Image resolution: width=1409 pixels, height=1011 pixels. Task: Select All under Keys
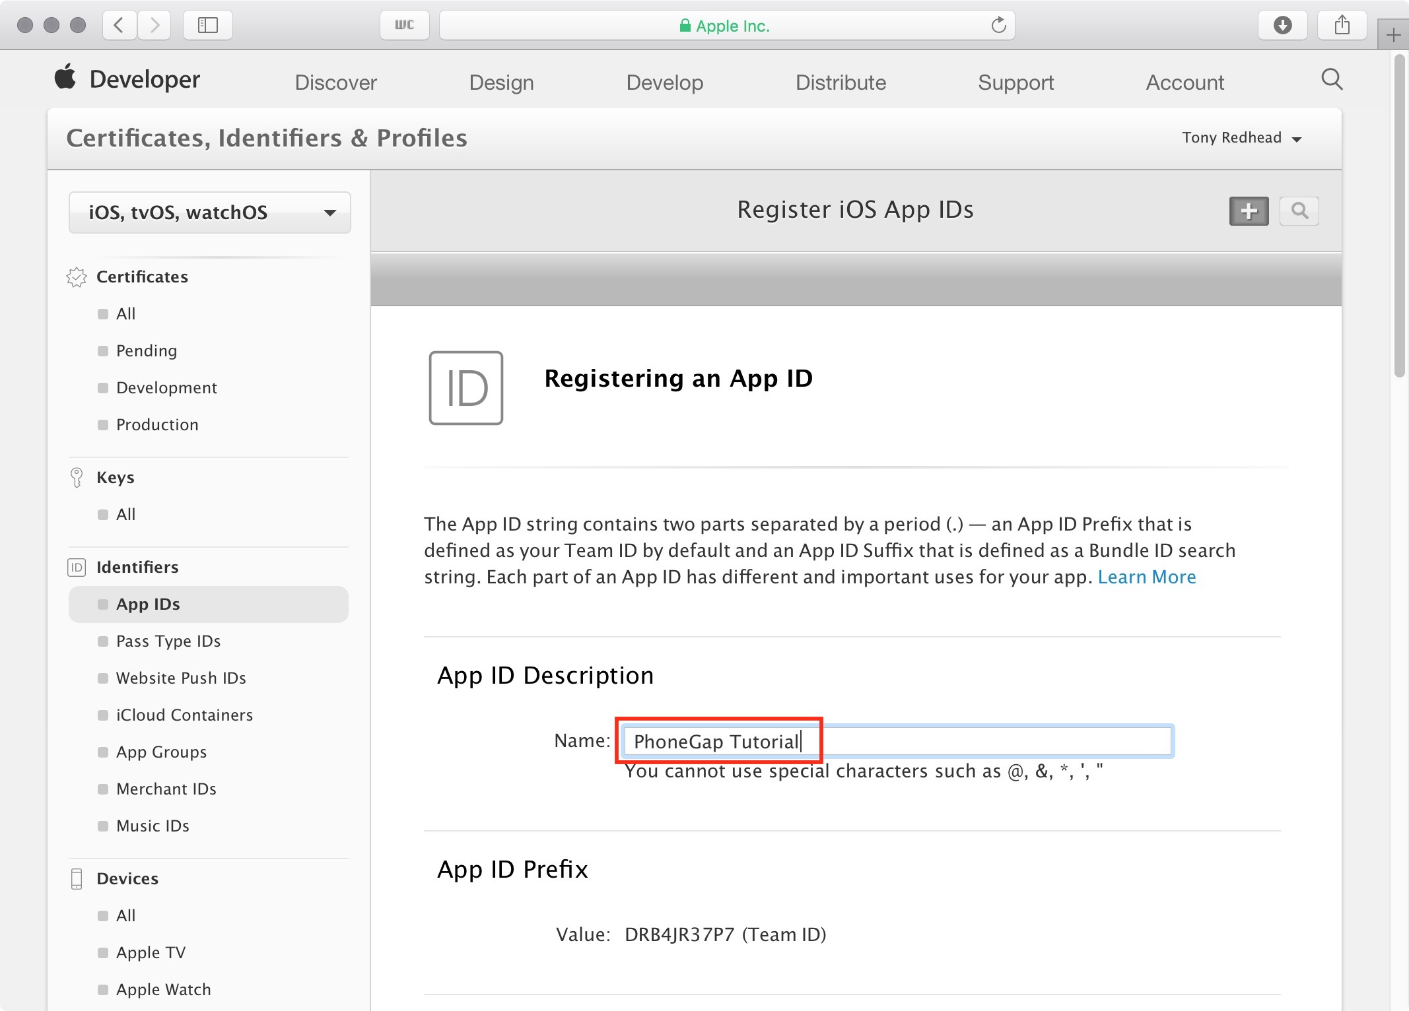125,515
